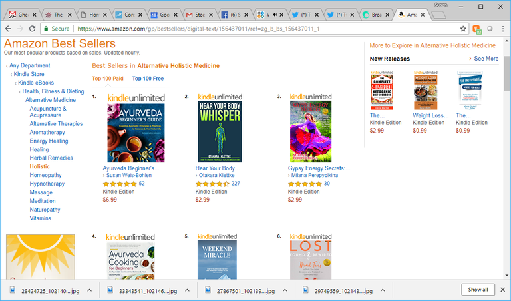511x301 pixels.
Task: Click the Secure padlock site info
Action: click(57, 29)
